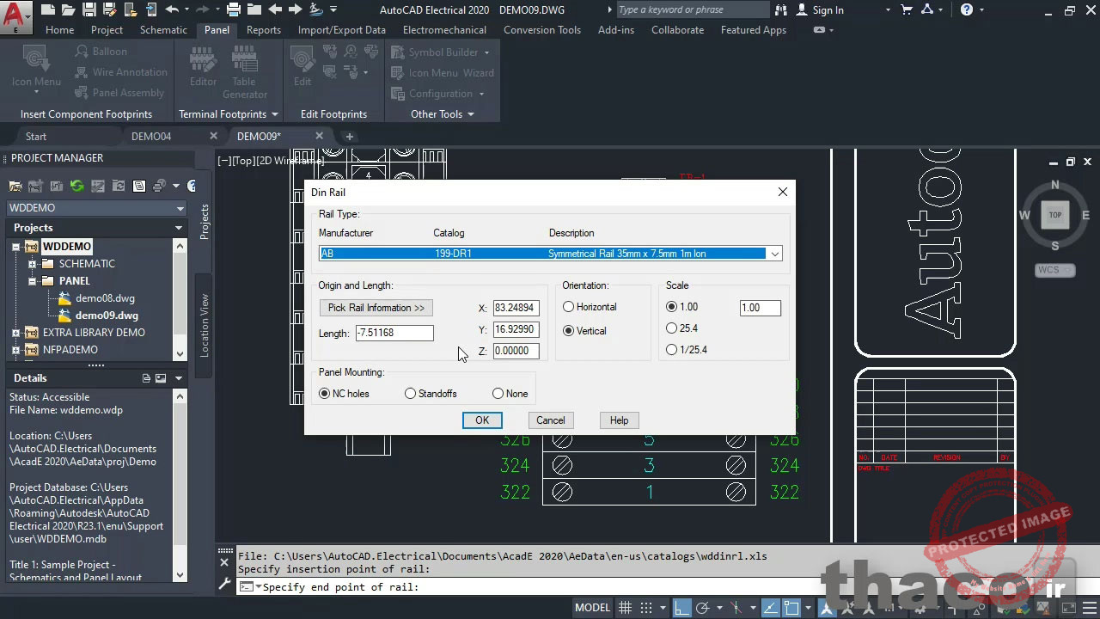Select the Horizontal rail orientation
This screenshot has width=1100, height=619.
coord(568,307)
